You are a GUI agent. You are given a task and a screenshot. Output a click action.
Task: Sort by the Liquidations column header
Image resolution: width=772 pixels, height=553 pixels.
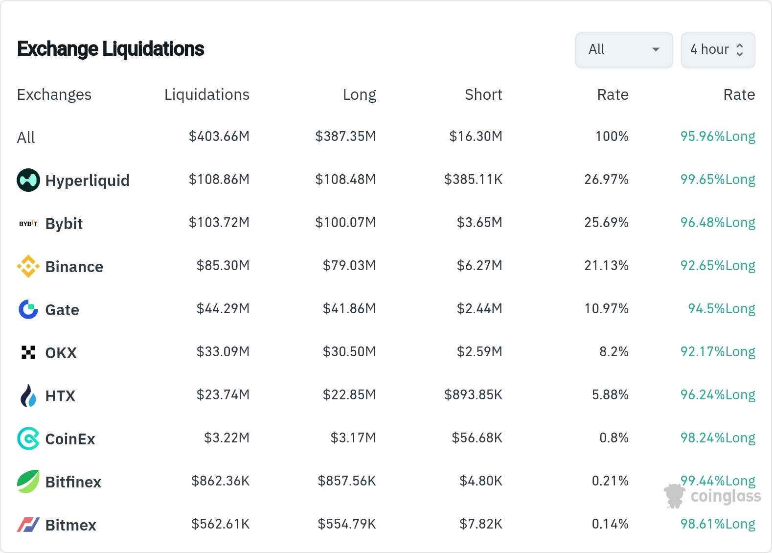206,94
